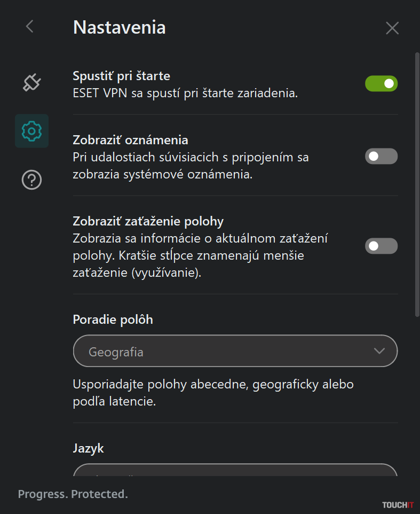Open the connection settings via plug icon
Screen dimensions: 420x514
pos(31,83)
